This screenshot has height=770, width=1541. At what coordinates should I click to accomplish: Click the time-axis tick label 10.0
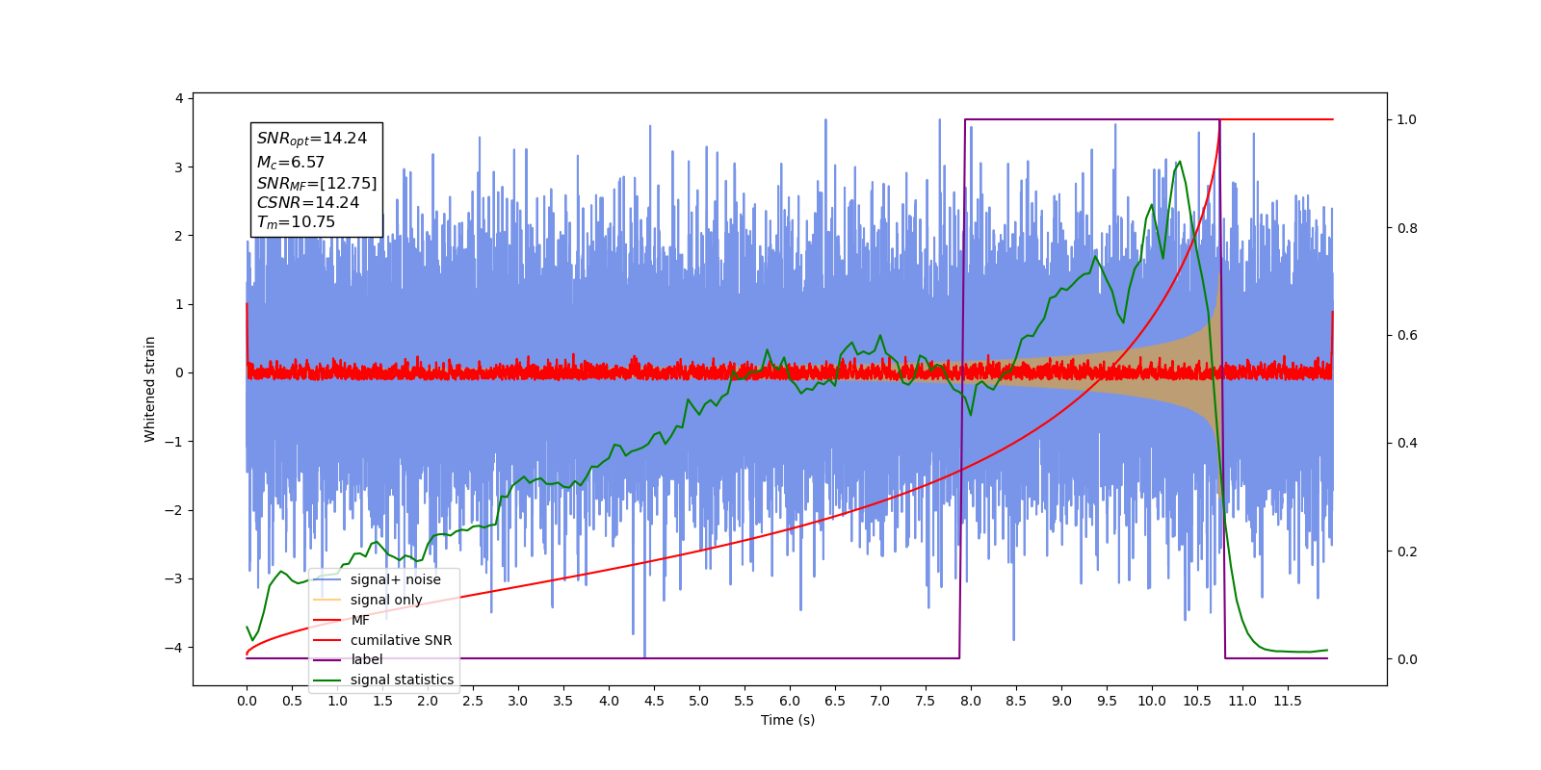coord(1152,701)
